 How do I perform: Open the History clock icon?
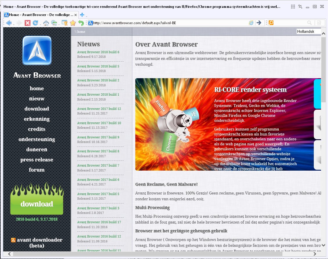pyautogui.click(x=54, y=23)
